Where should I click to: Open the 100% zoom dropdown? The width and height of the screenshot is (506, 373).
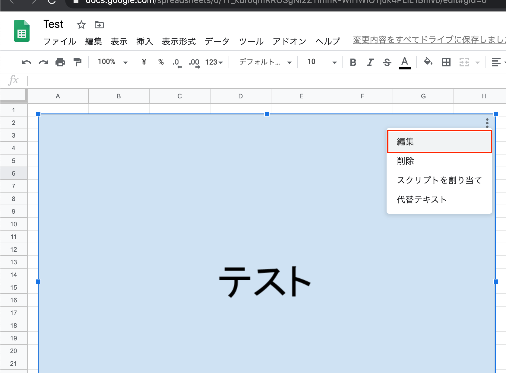(x=112, y=62)
